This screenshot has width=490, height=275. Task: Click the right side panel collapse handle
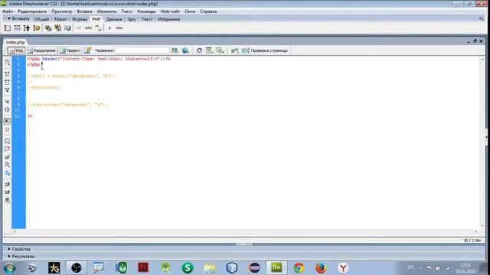[487, 137]
